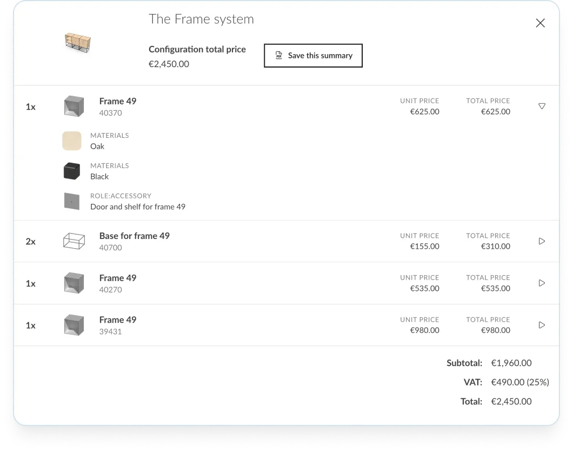Expand the Frame 49 row with code 39431

tap(542, 324)
